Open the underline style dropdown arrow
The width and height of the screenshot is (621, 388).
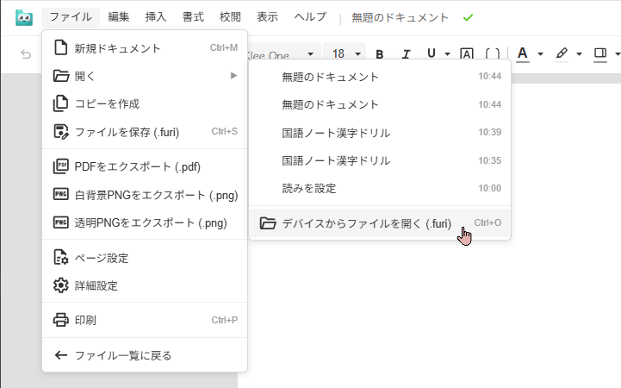[448, 54]
